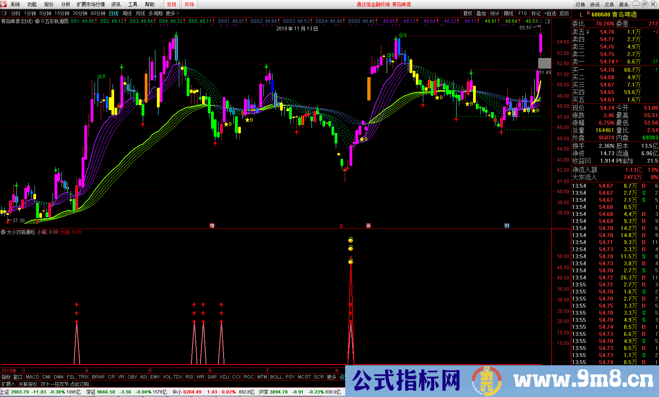Select the 周线 period
The width and height of the screenshot is (659, 397).
pyautogui.click(x=127, y=13)
